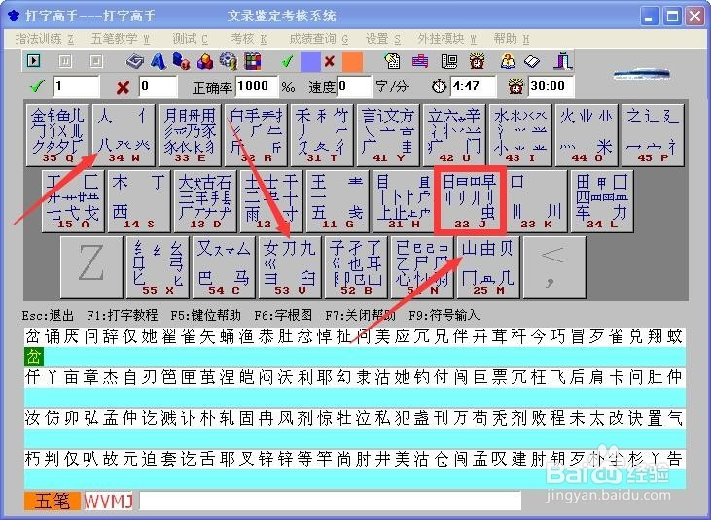Select the 42 U radical key
The image size is (711, 520).
coord(455,135)
